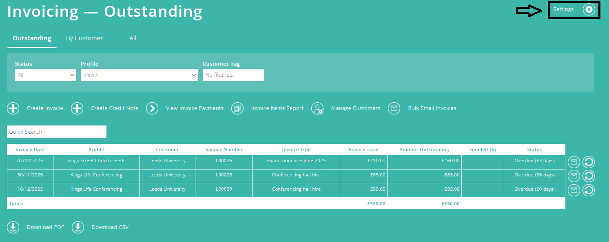Switch to the By Customer tab
This screenshot has width=609, height=242.
pos(84,38)
